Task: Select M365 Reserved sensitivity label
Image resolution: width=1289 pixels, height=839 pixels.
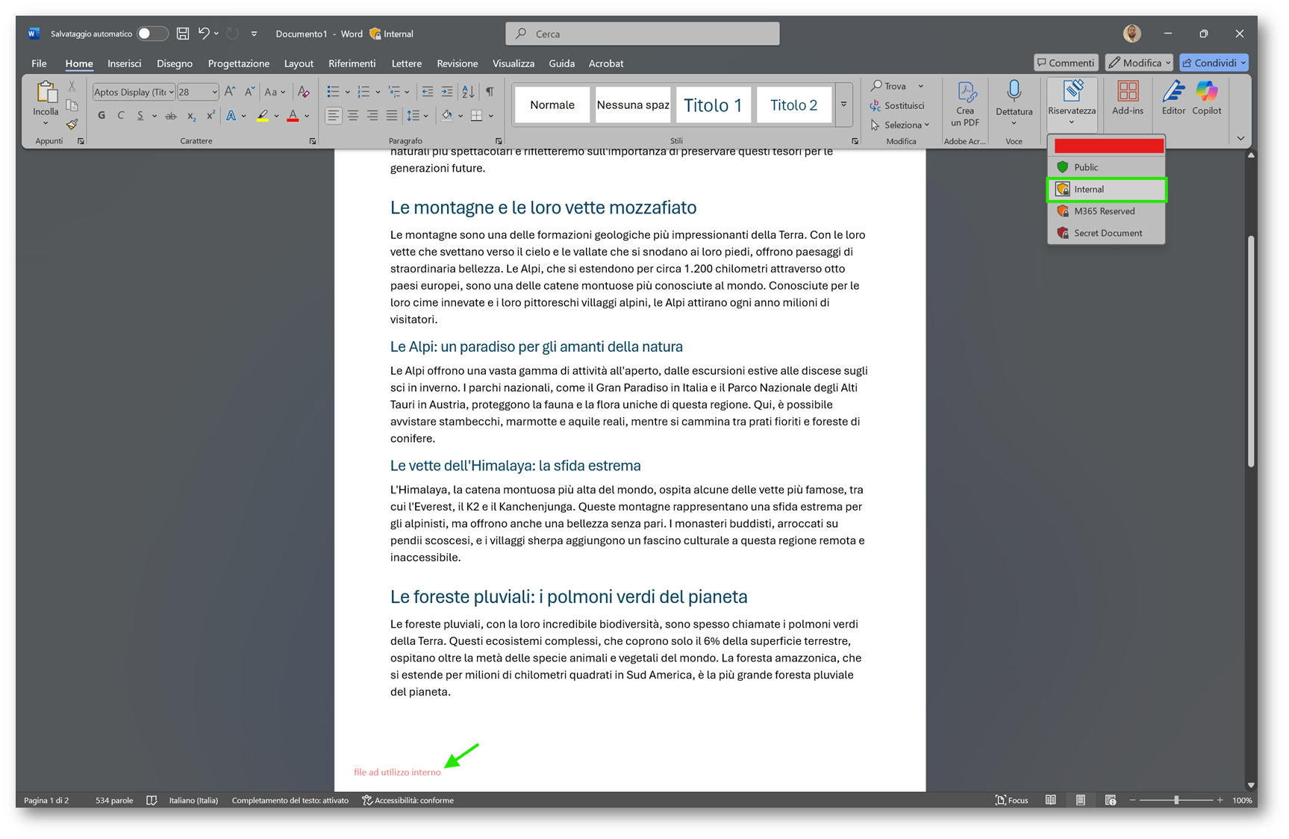Action: (x=1106, y=211)
